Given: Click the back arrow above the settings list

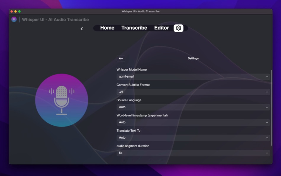Looking at the screenshot, I should pyautogui.click(x=121, y=58).
